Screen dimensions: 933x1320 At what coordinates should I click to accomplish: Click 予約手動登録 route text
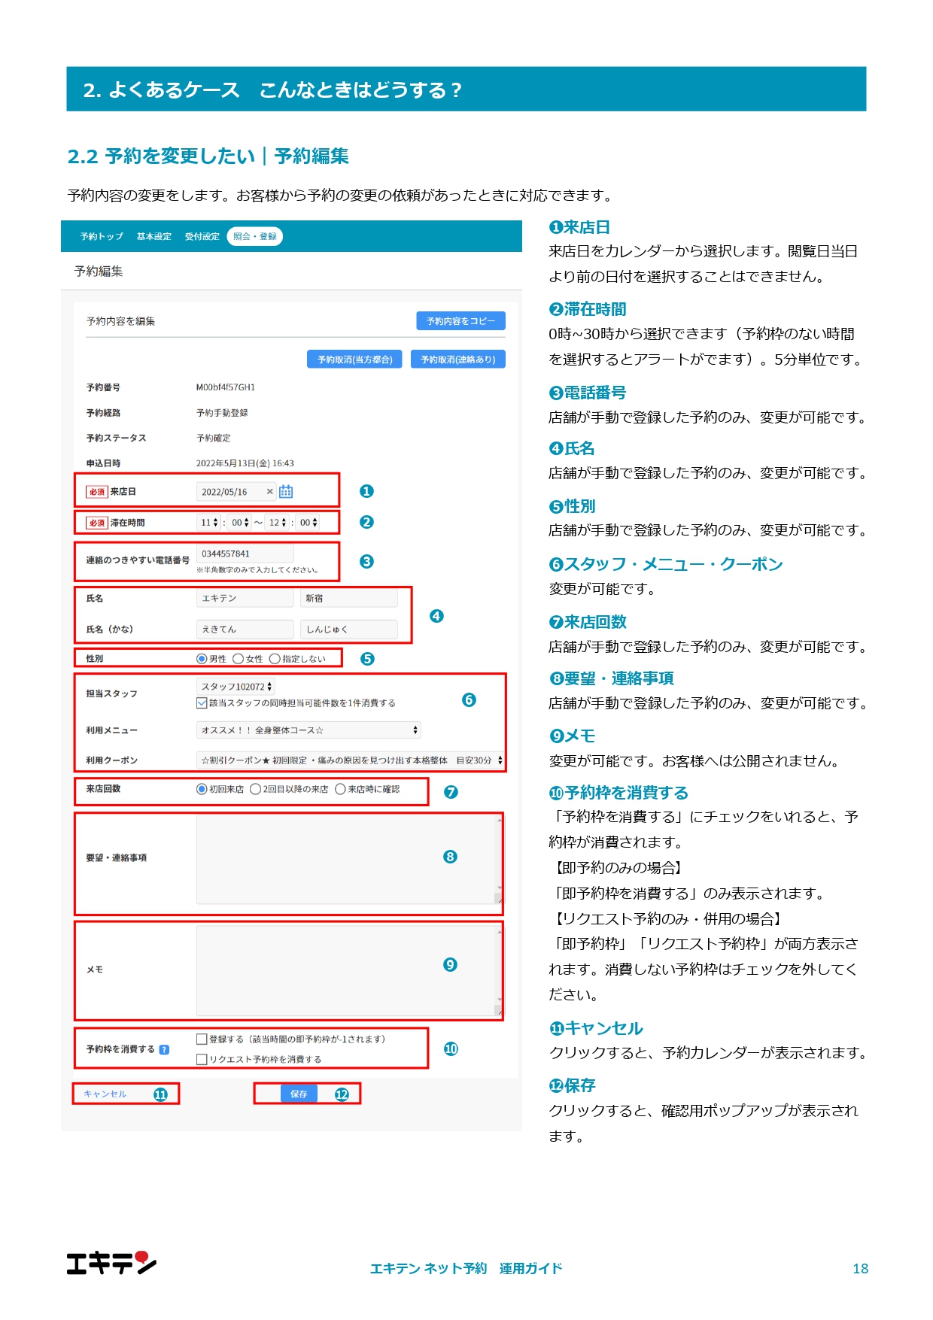[x=222, y=413]
